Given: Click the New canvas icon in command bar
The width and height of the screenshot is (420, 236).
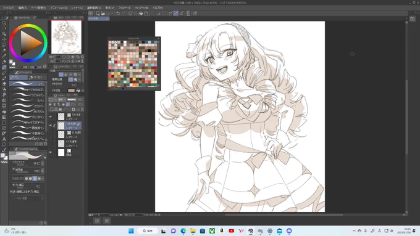Looking at the screenshot, I should pos(98,14).
